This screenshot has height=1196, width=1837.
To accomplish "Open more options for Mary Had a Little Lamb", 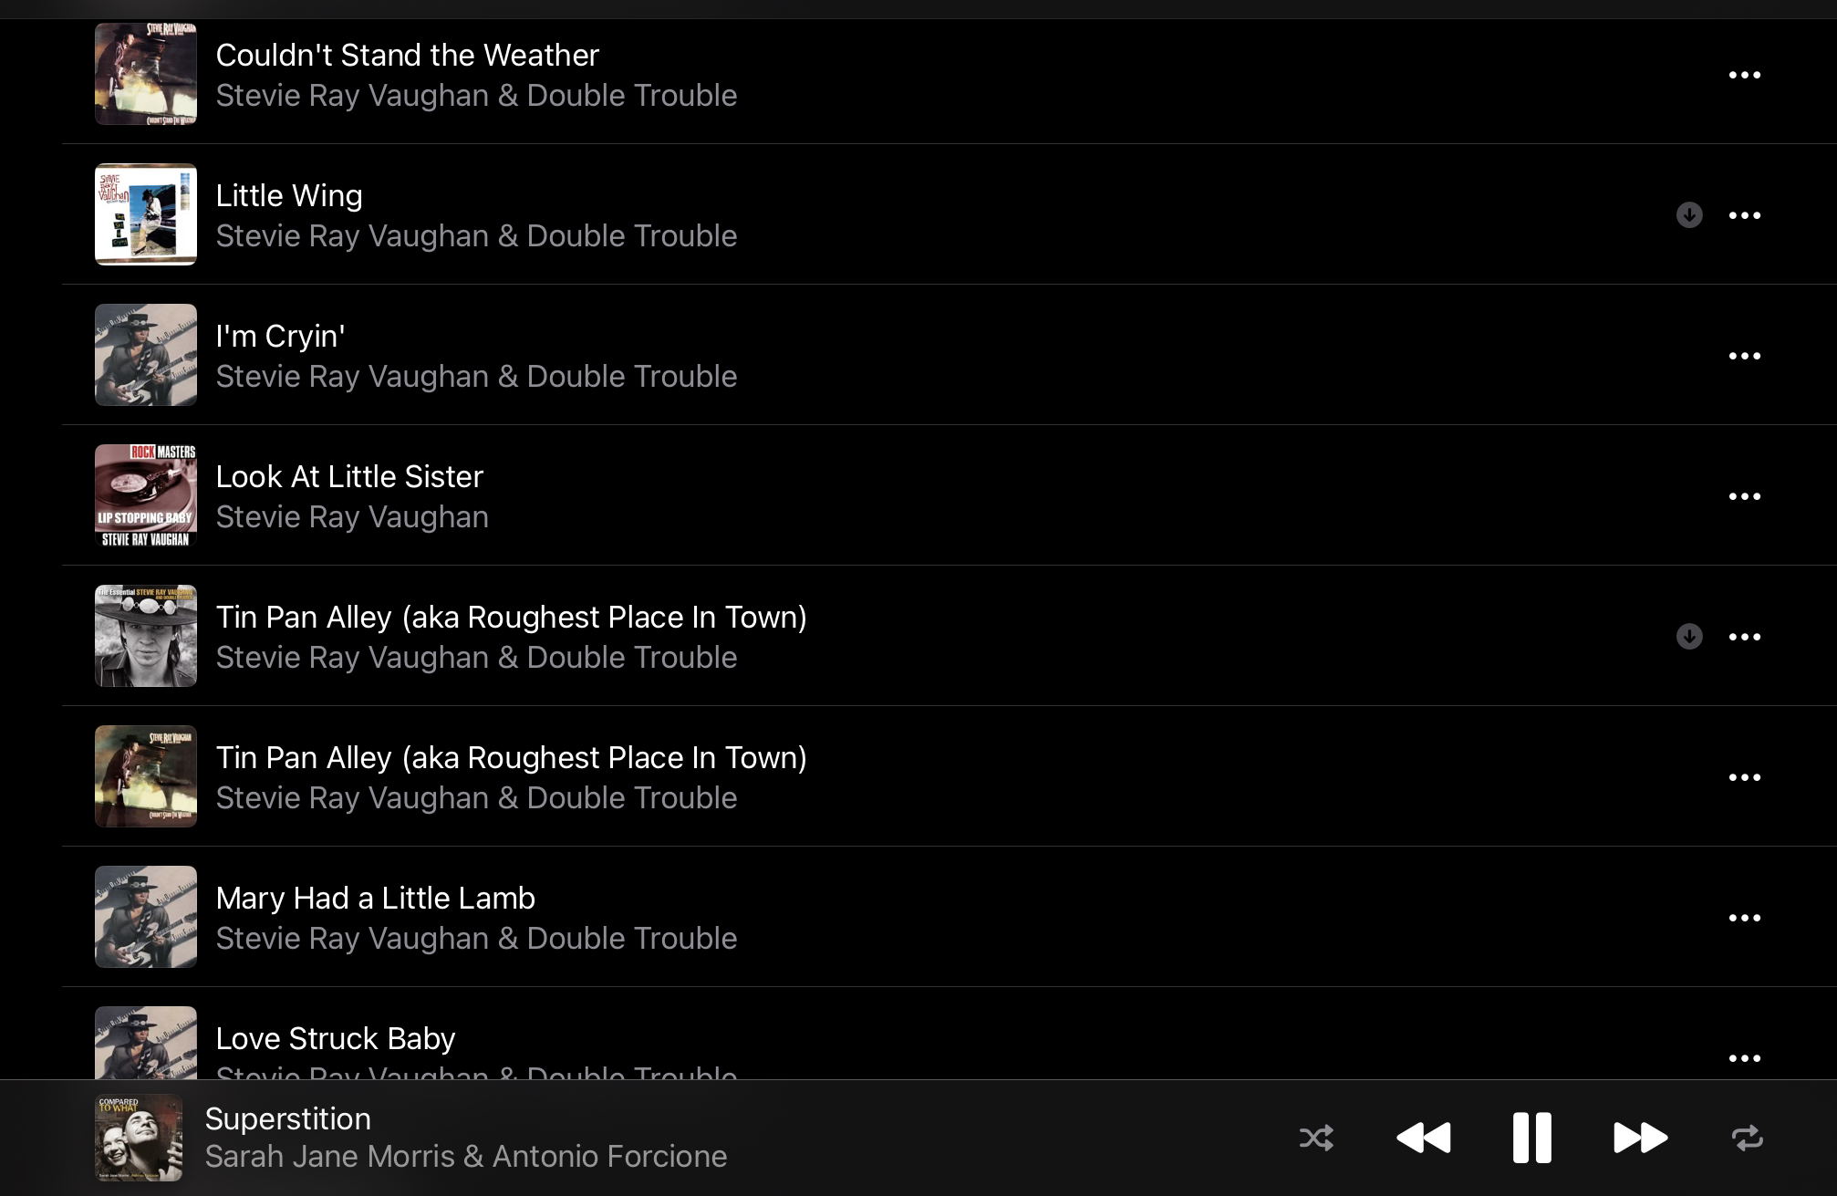I will tap(1745, 918).
